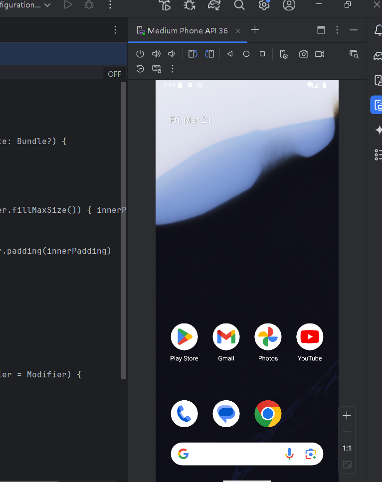
Task: Click the 3:43 status bar clock
Action: (x=169, y=85)
